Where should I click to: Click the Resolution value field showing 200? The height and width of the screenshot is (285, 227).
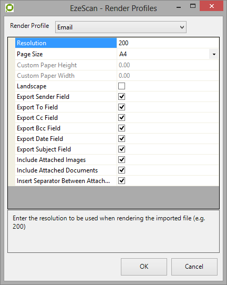(168, 43)
